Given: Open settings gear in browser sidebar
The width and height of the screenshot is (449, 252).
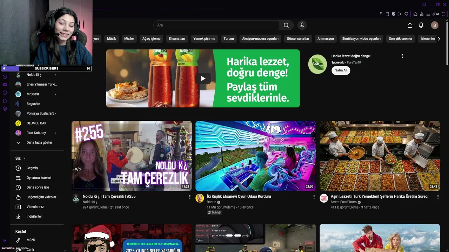Looking at the screenshot, I should pos(5,109).
